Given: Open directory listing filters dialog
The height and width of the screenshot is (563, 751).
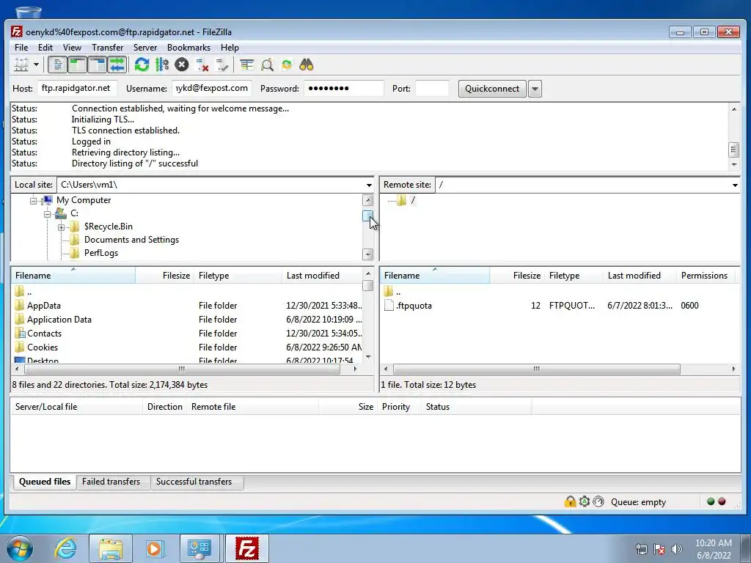Looking at the screenshot, I should [246, 65].
